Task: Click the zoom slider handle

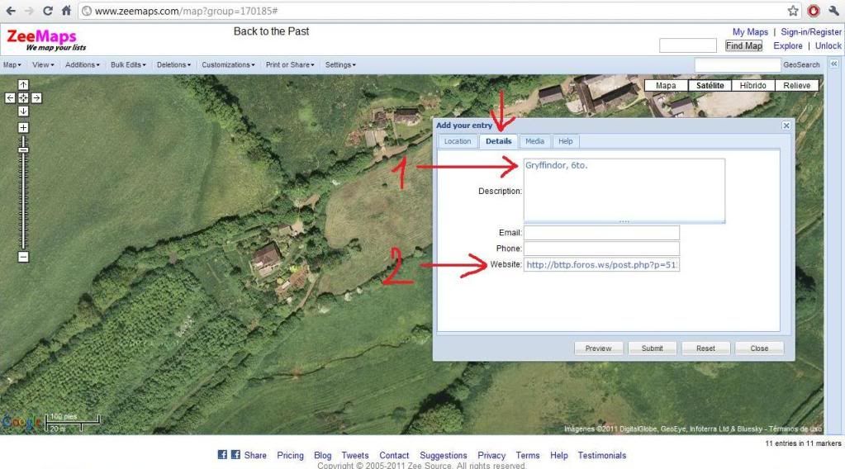Action: (23, 149)
